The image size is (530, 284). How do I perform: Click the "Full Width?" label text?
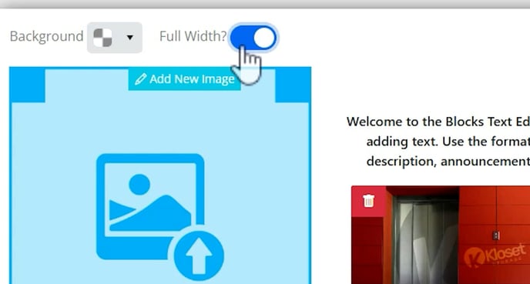tap(193, 36)
